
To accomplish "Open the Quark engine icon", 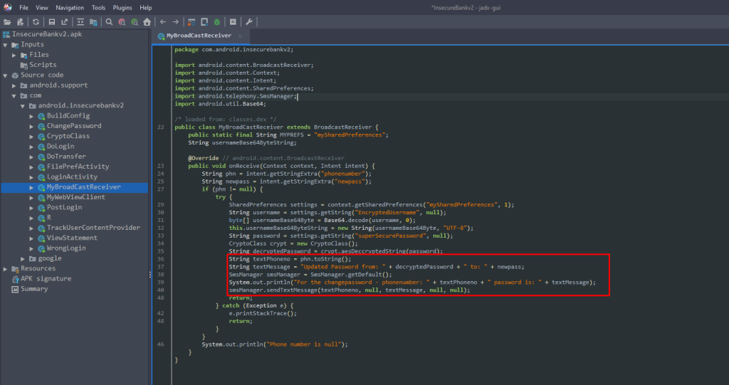I will coord(204,22).
